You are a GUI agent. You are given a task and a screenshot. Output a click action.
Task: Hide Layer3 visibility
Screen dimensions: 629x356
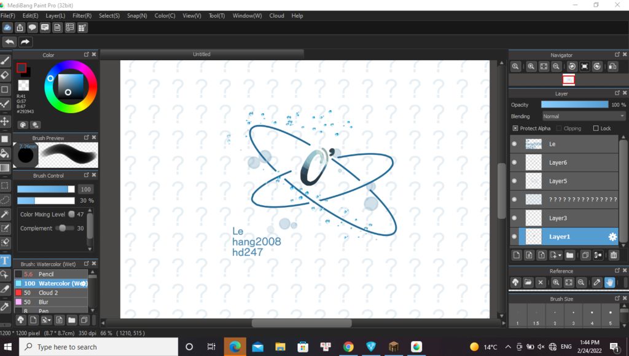[x=514, y=218]
